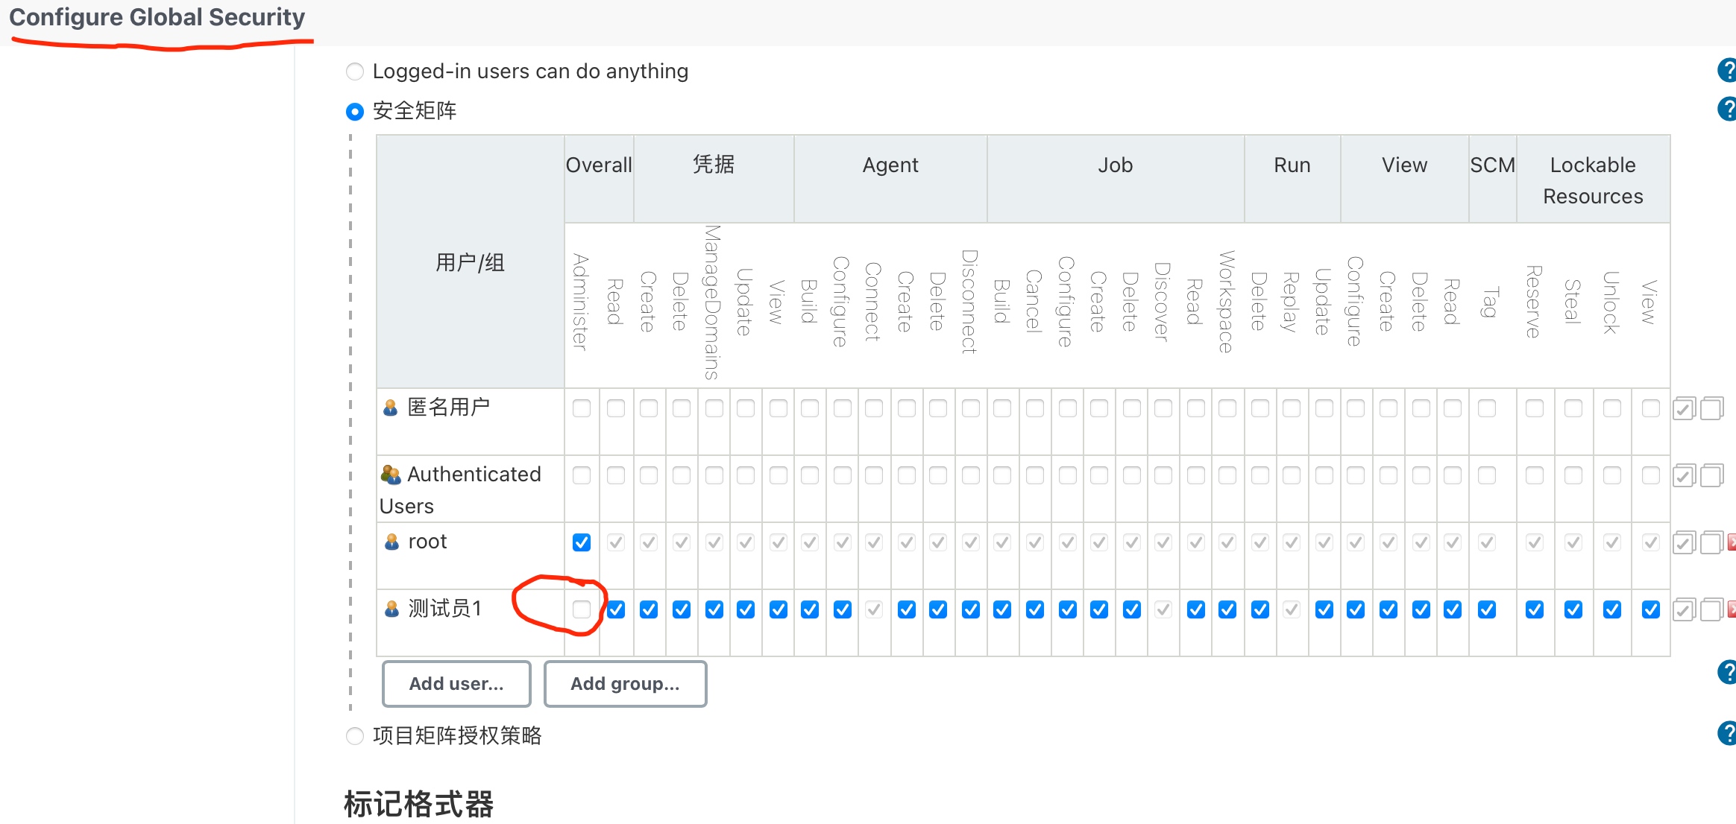The image size is (1736, 824).
Task: Select Logged-in users can do anything
Action: click(355, 72)
